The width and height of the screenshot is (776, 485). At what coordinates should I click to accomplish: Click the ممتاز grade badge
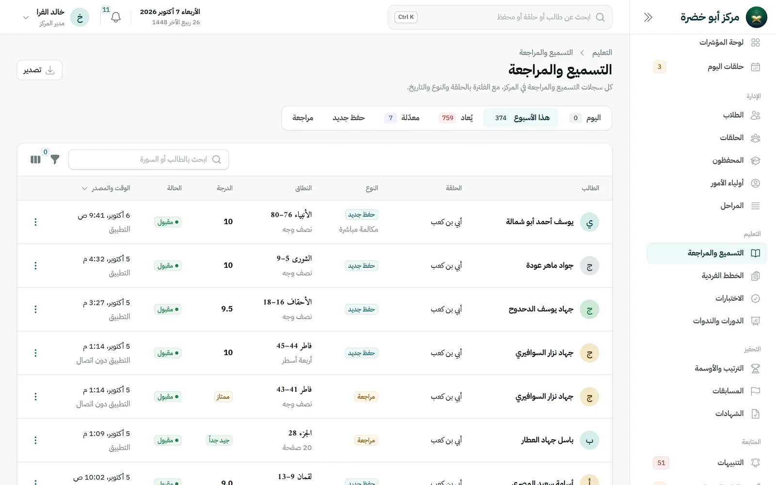pos(223,397)
